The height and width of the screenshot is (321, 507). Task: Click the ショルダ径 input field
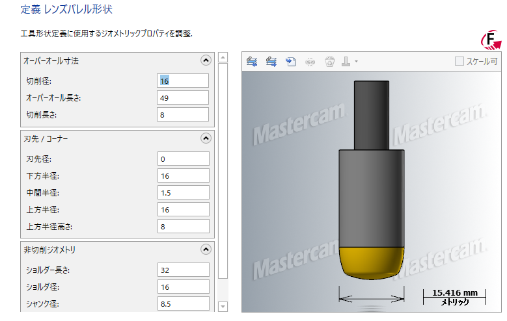(184, 287)
